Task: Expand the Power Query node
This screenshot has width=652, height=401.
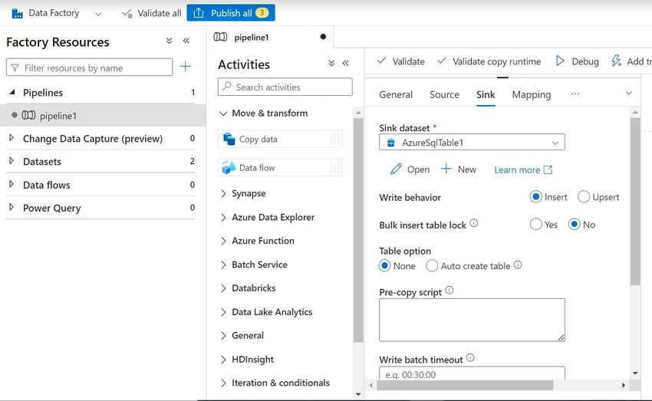Action: point(12,207)
